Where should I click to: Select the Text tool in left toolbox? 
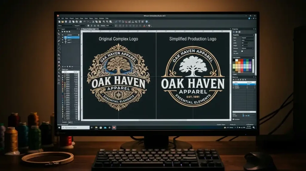(x=59, y=44)
